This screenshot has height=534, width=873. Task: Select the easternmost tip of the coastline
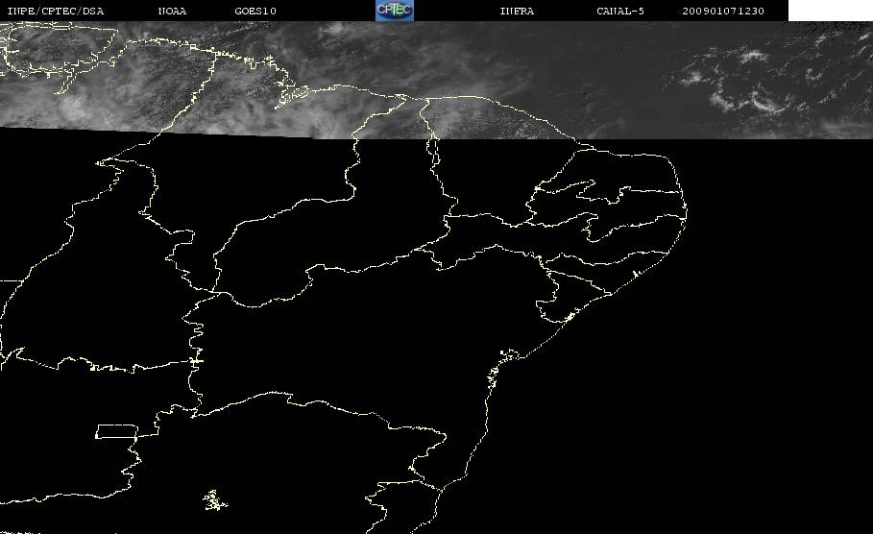click(x=686, y=211)
